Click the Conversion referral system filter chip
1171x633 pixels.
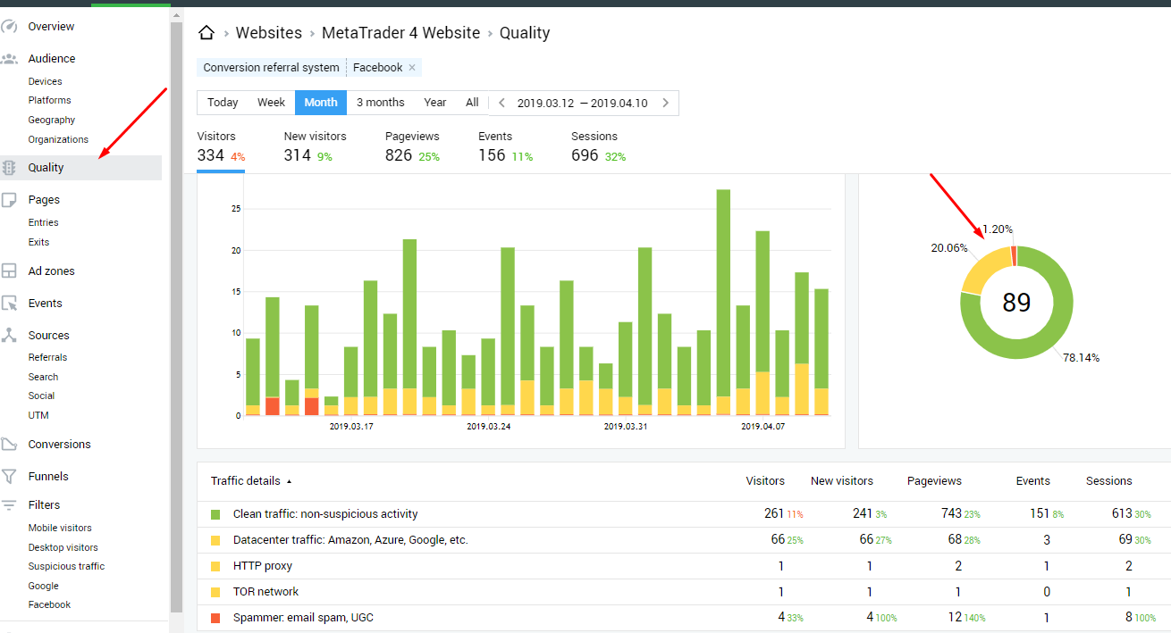tap(271, 68)
